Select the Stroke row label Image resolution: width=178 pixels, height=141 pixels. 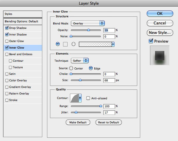point(13,100)
